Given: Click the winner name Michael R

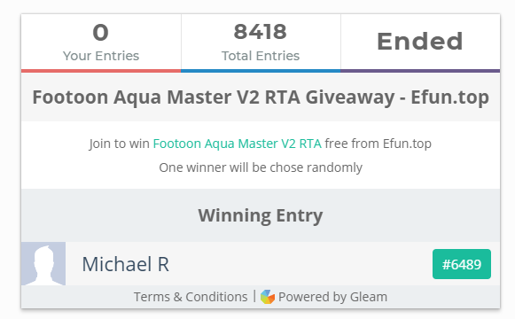Looking at the screenshot, I should click(x=126, y=264).
